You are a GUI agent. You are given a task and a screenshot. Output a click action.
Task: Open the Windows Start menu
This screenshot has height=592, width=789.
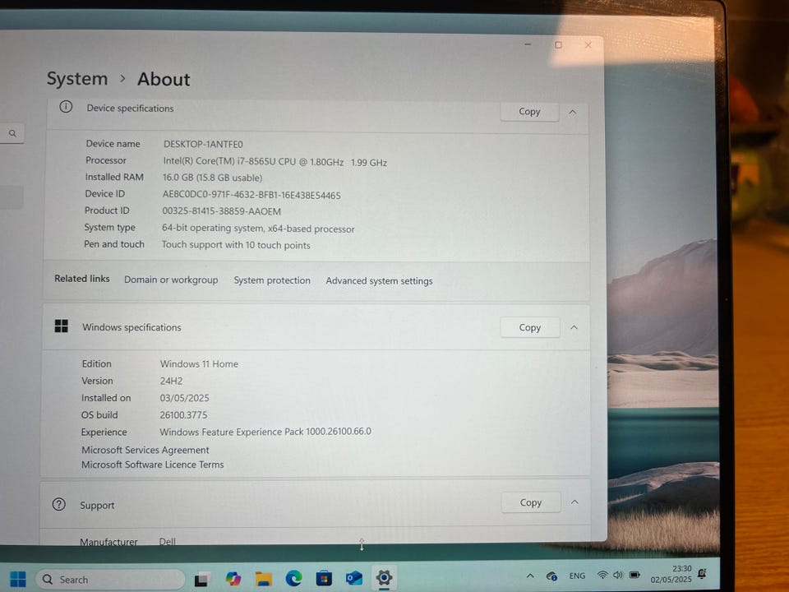coord(17,579)
